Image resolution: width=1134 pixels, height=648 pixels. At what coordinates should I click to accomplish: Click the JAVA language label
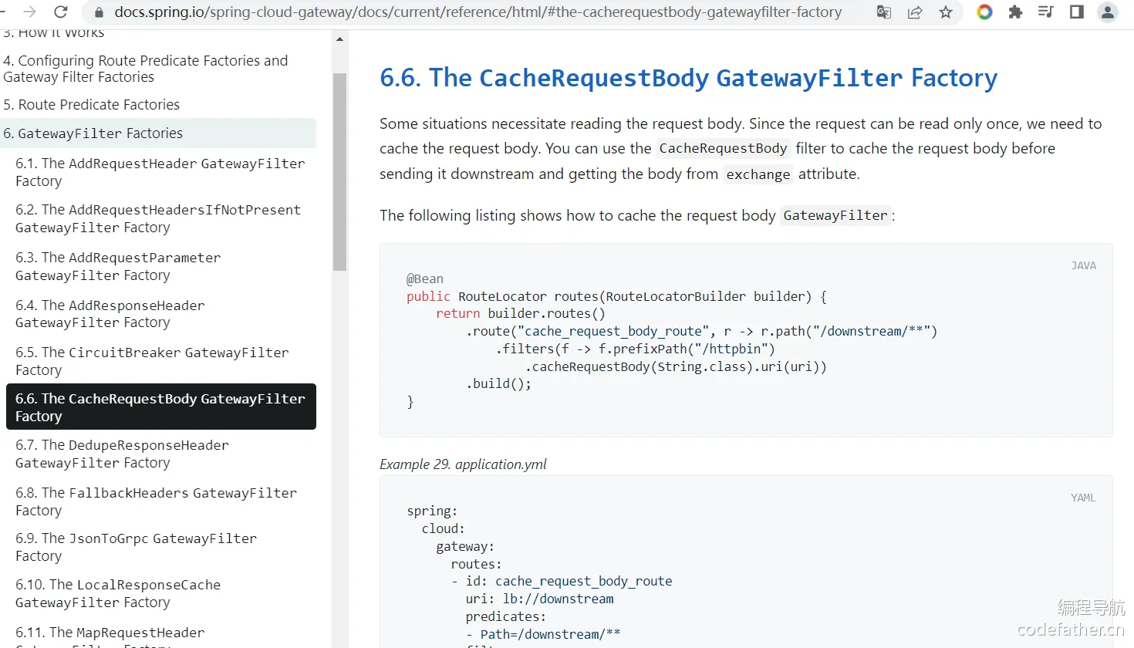tap(1084, 265)
